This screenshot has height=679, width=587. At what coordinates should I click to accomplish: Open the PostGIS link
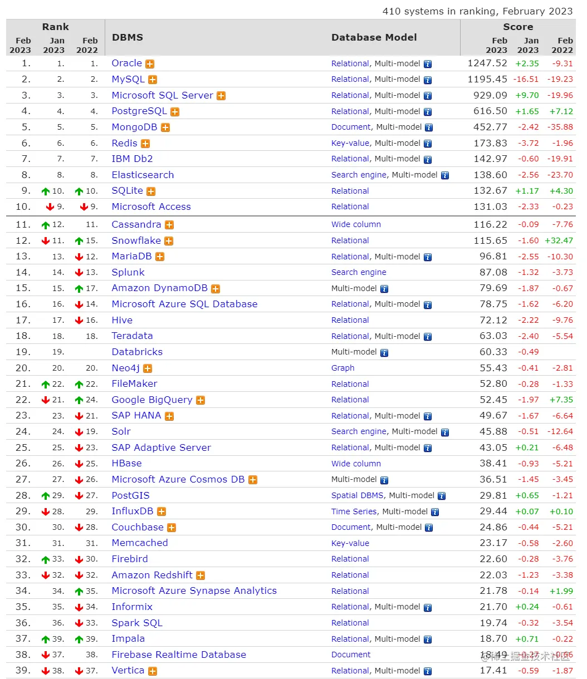point(130,495)
